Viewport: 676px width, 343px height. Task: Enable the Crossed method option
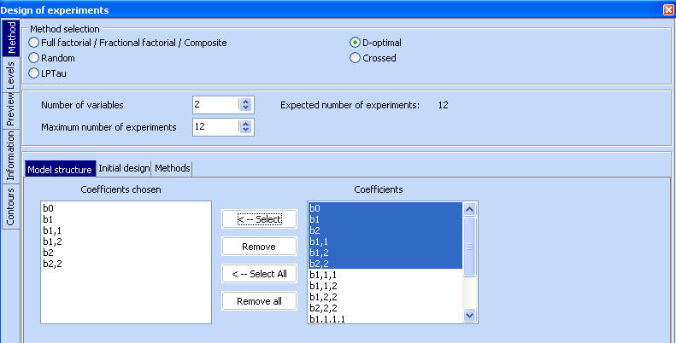[x=356, y=58]
